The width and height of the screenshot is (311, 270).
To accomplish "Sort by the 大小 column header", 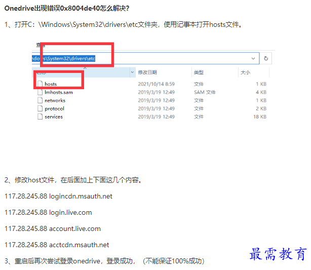I will click(245, 72).
